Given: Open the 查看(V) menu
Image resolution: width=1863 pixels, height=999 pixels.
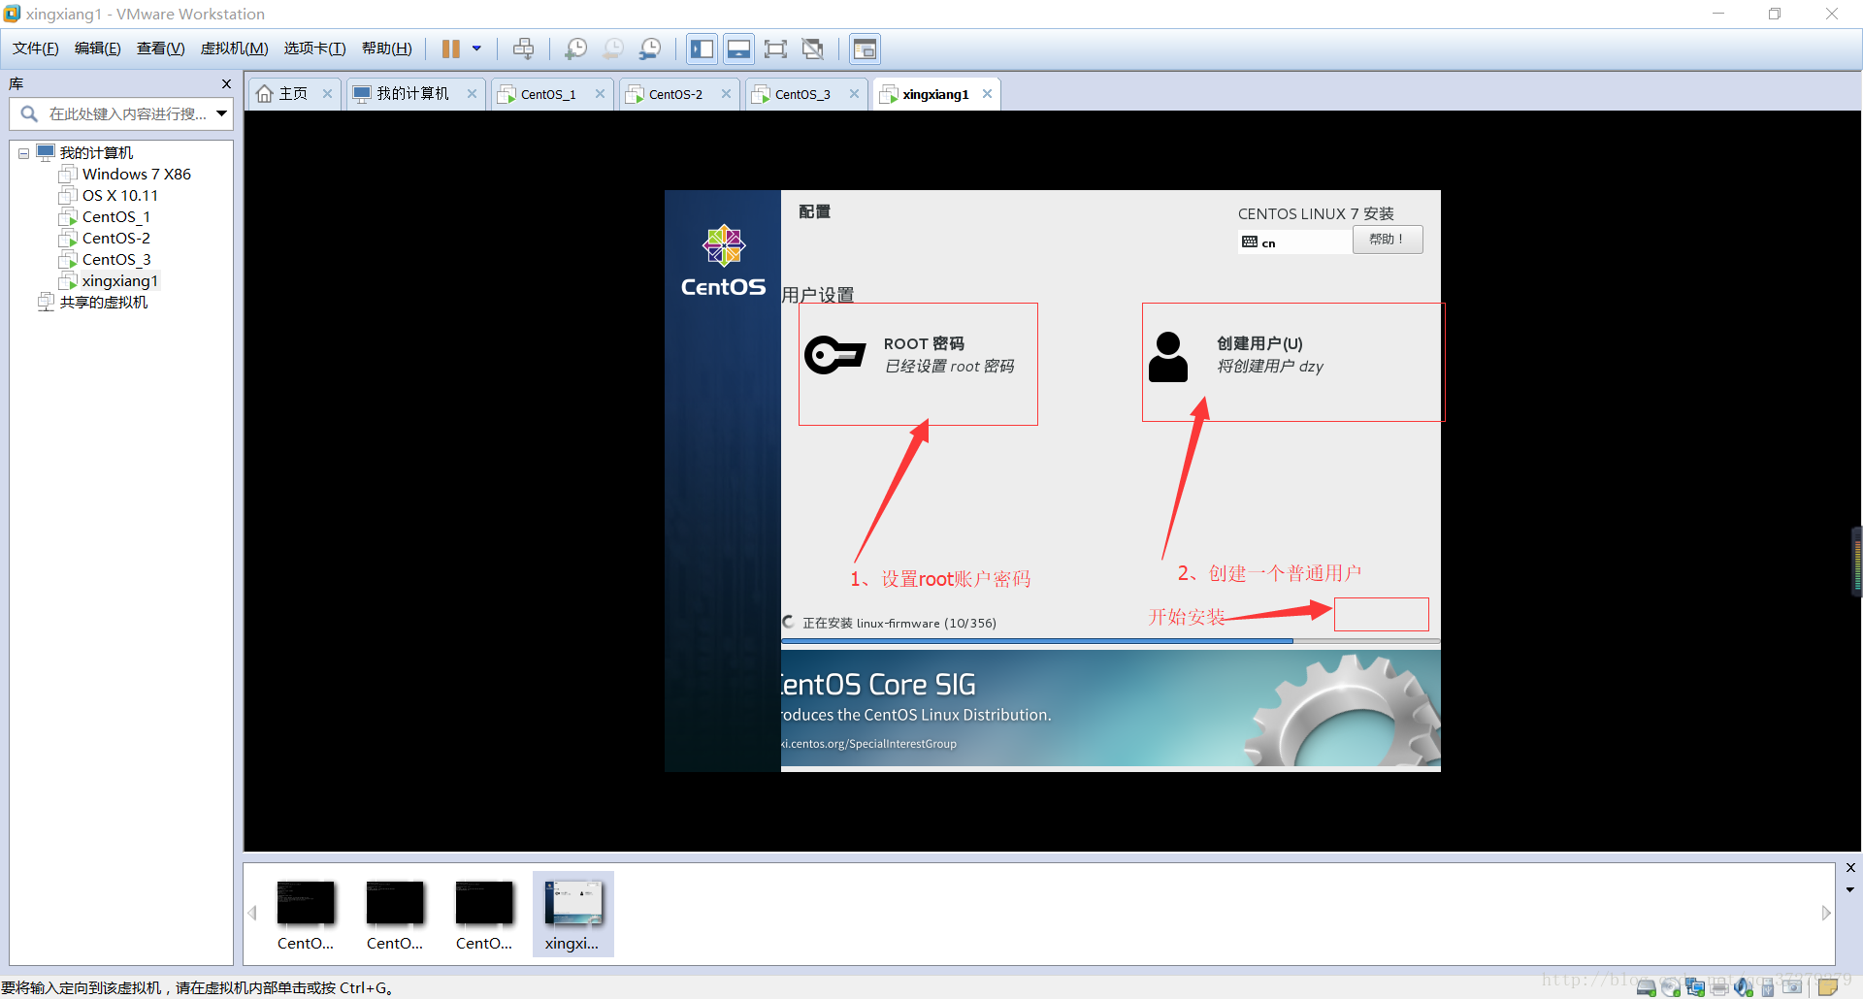Looking at the screenshot, I should 161,48.
